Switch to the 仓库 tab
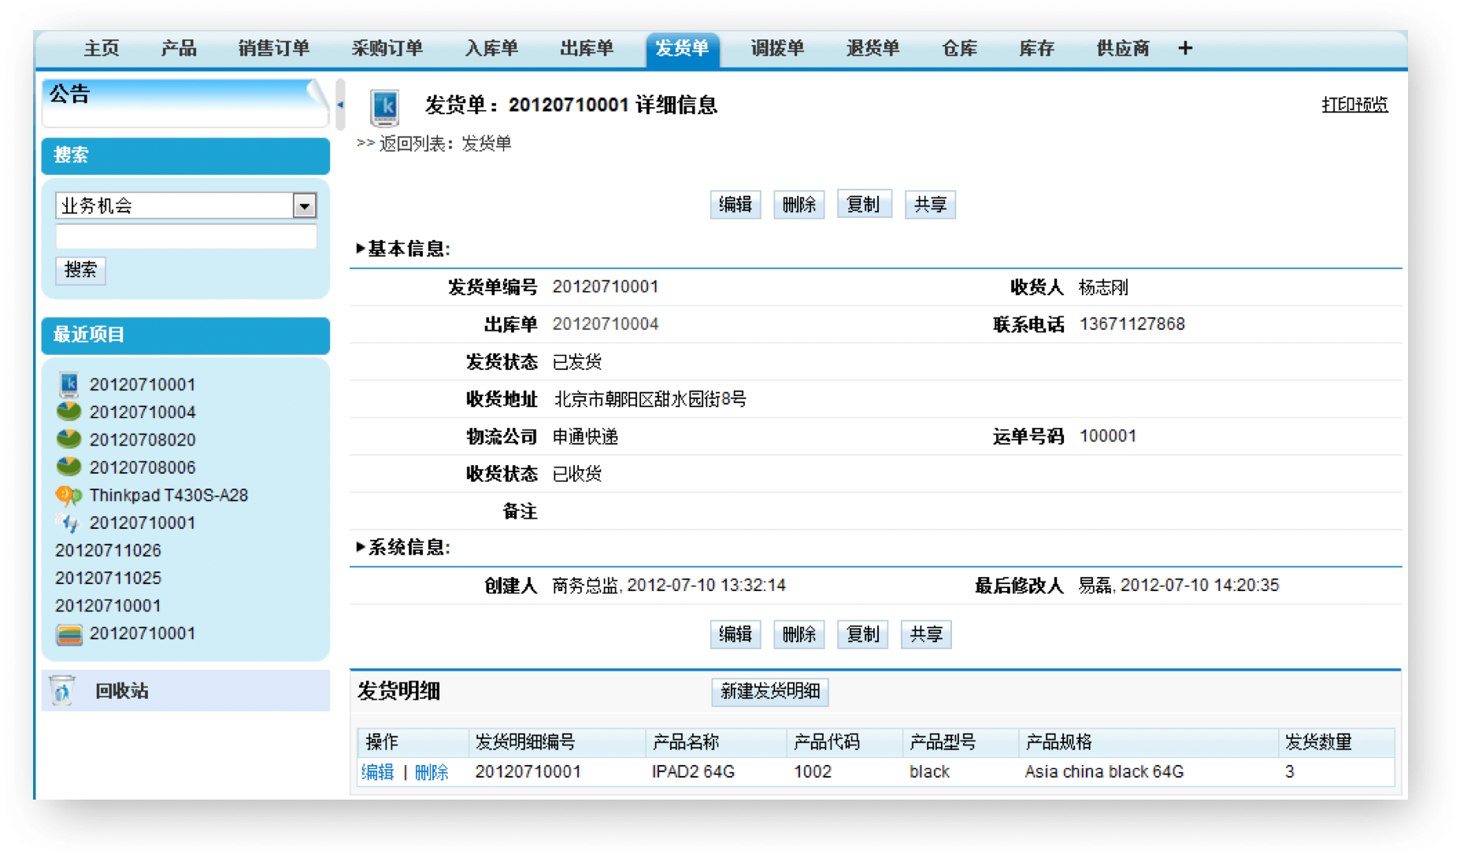 click(x=959, y=49)
